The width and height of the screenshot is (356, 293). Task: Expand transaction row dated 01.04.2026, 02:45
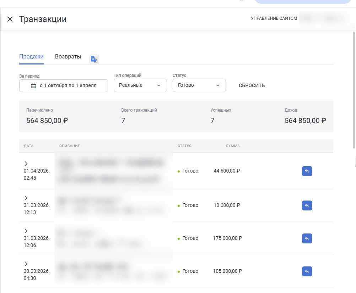26,163
